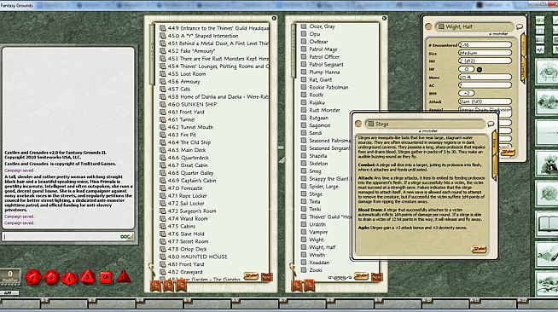Screen dimensions: 558x312
Task: Click the story list scrollbar
Action: pyautogui.click(x=152, y=55)
